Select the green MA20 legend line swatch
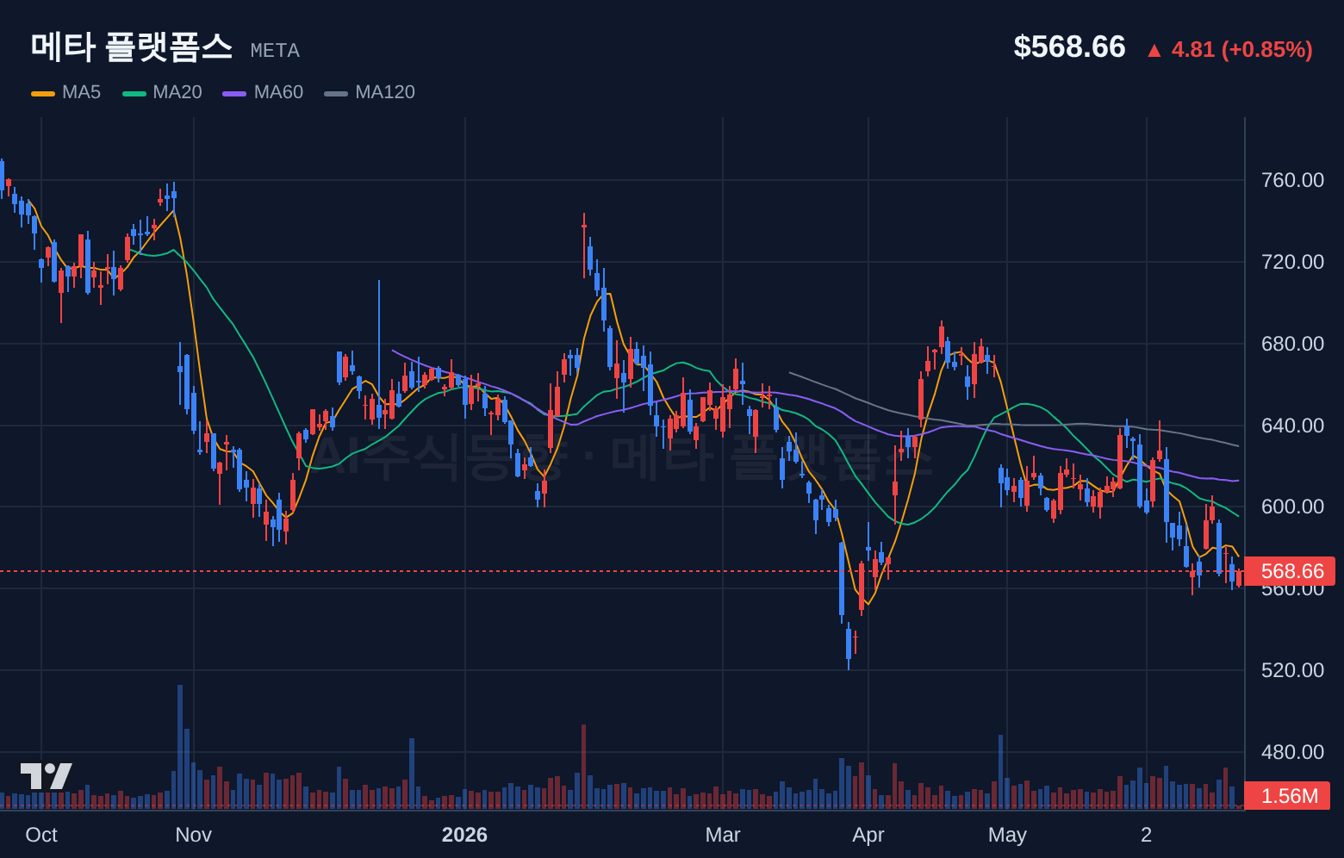 pyautogui.click(x=134, y=93)
